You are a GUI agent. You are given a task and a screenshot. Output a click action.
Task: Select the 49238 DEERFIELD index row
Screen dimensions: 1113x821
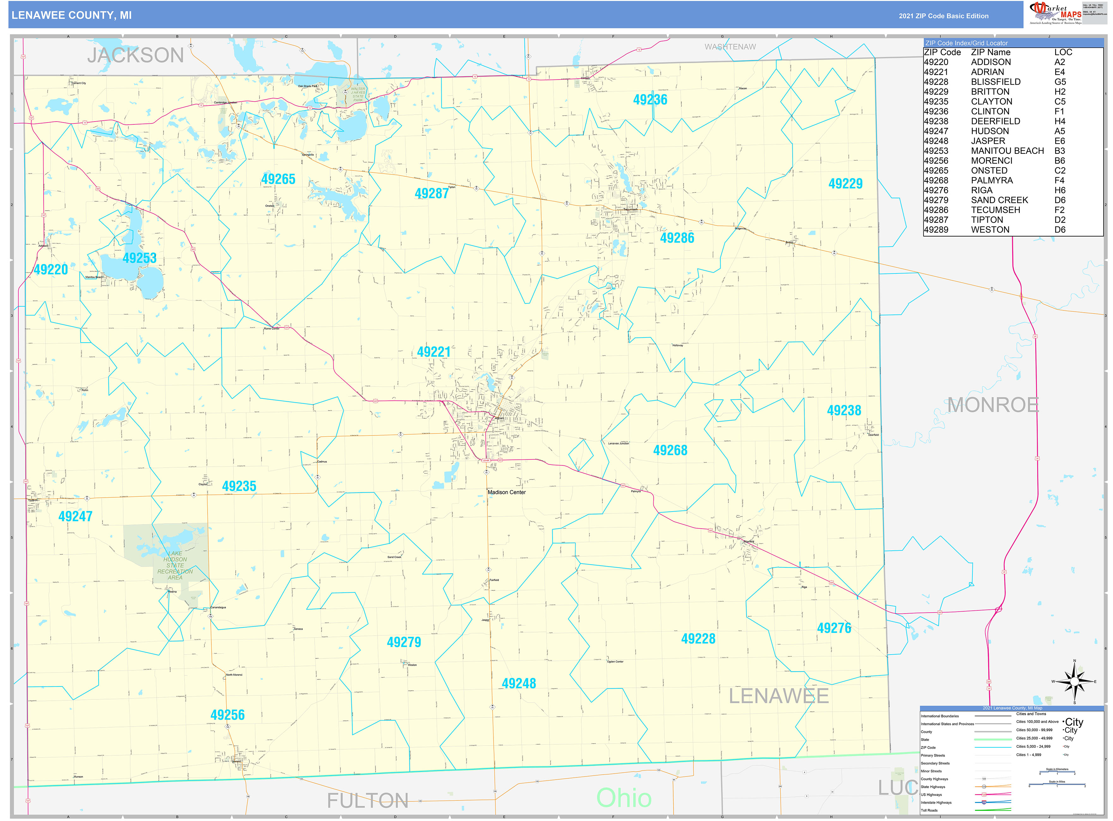pyautogui.click(x=994, y=122)
